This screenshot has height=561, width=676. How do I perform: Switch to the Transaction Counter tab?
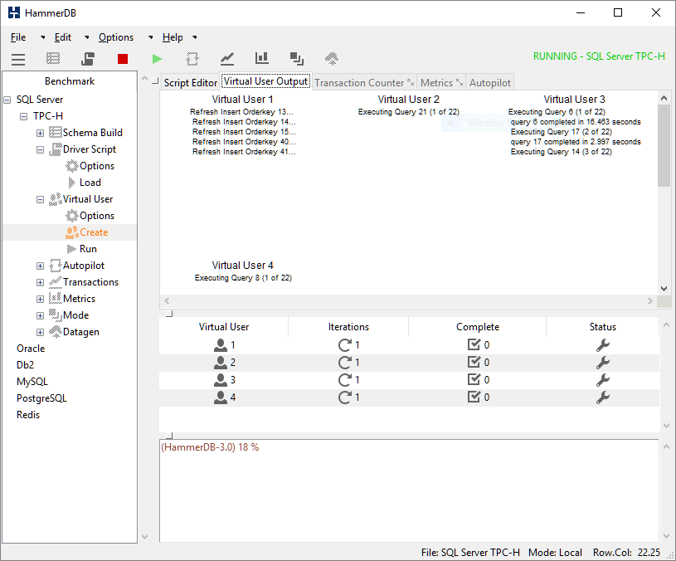364,83
